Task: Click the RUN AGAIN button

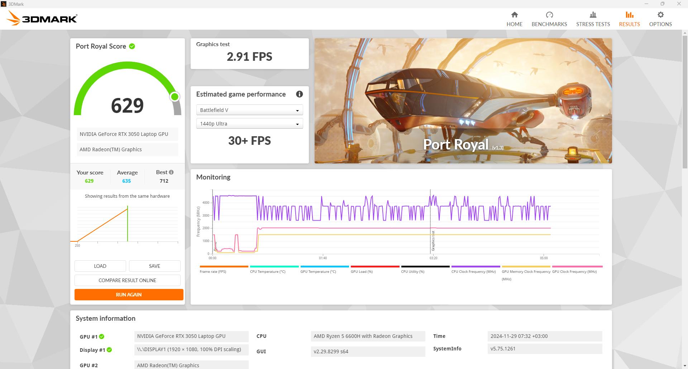Action: click(129, 295)
